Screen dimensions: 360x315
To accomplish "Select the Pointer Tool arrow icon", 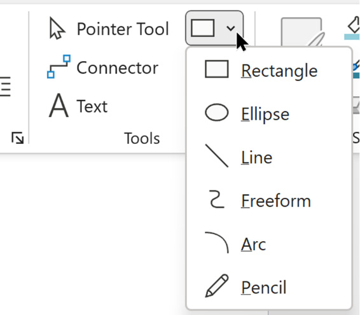I will click(57, 28).
